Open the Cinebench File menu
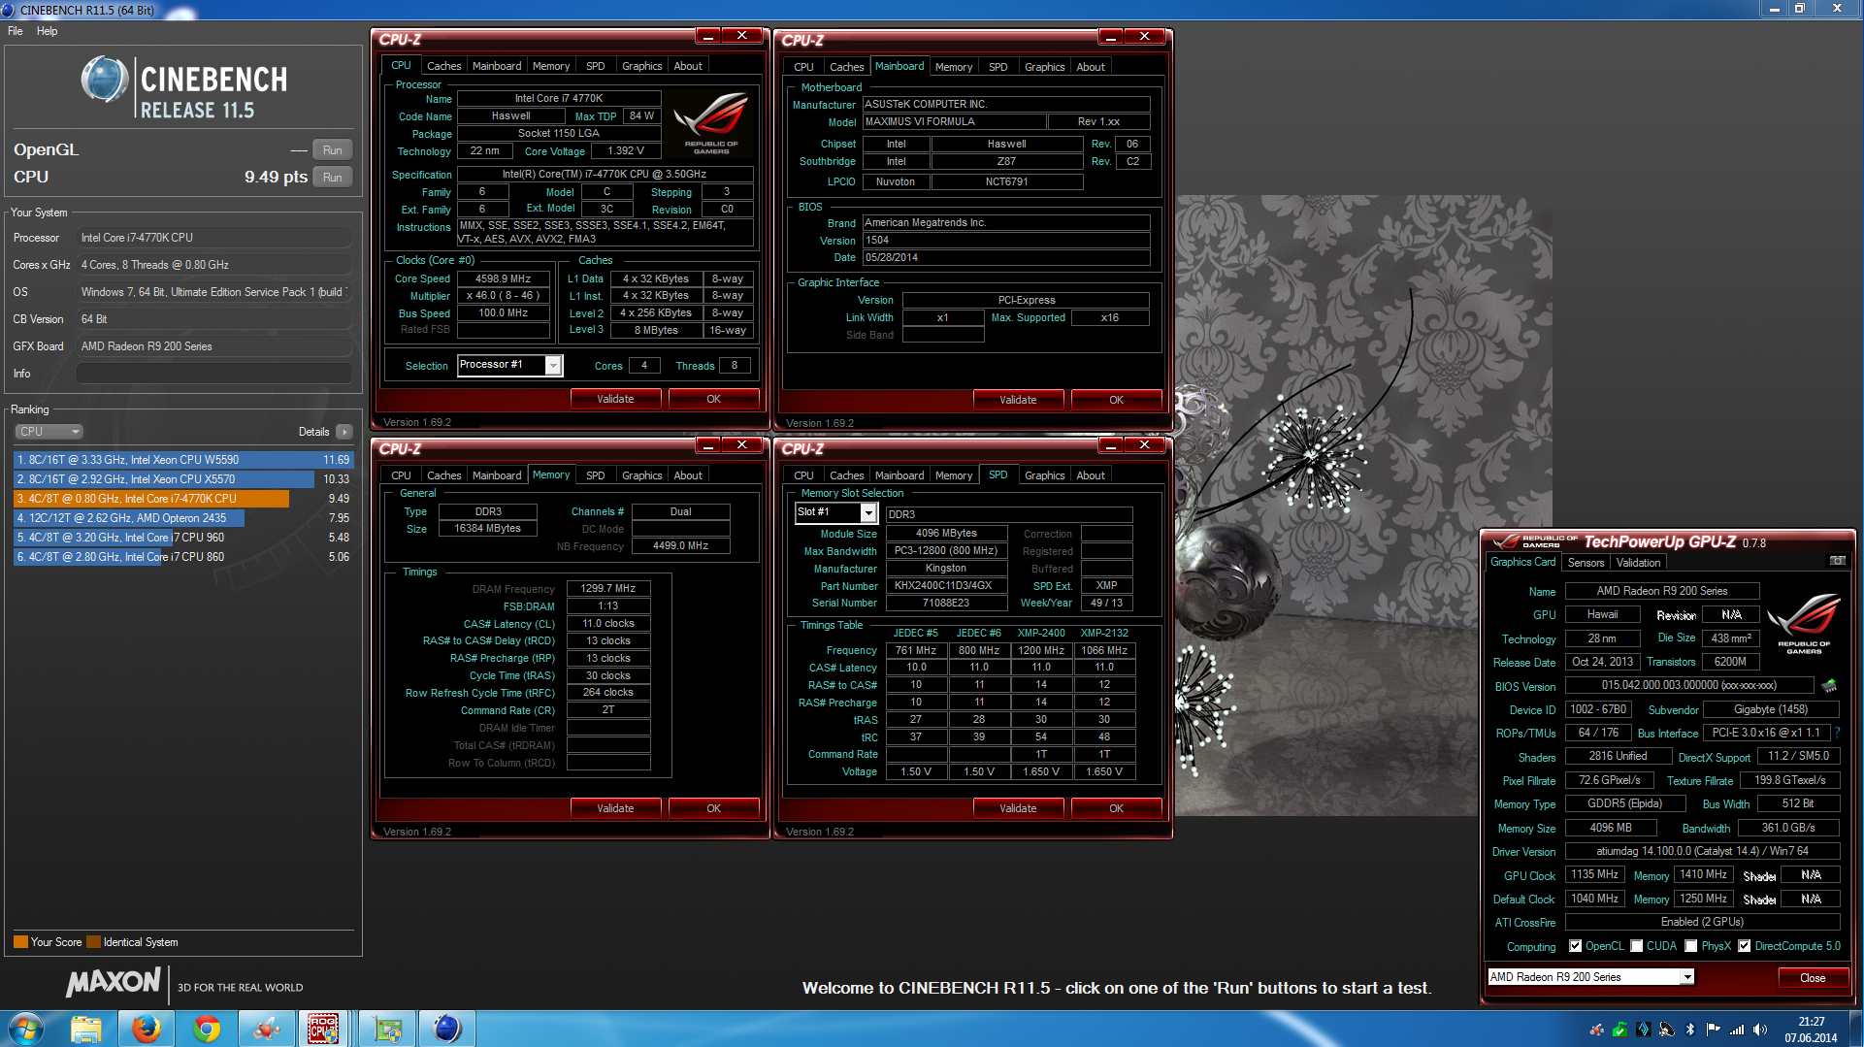Image resolution: width=1864 pixels, height=1047 pixels. pyautogui.click(x=16, y=31)
